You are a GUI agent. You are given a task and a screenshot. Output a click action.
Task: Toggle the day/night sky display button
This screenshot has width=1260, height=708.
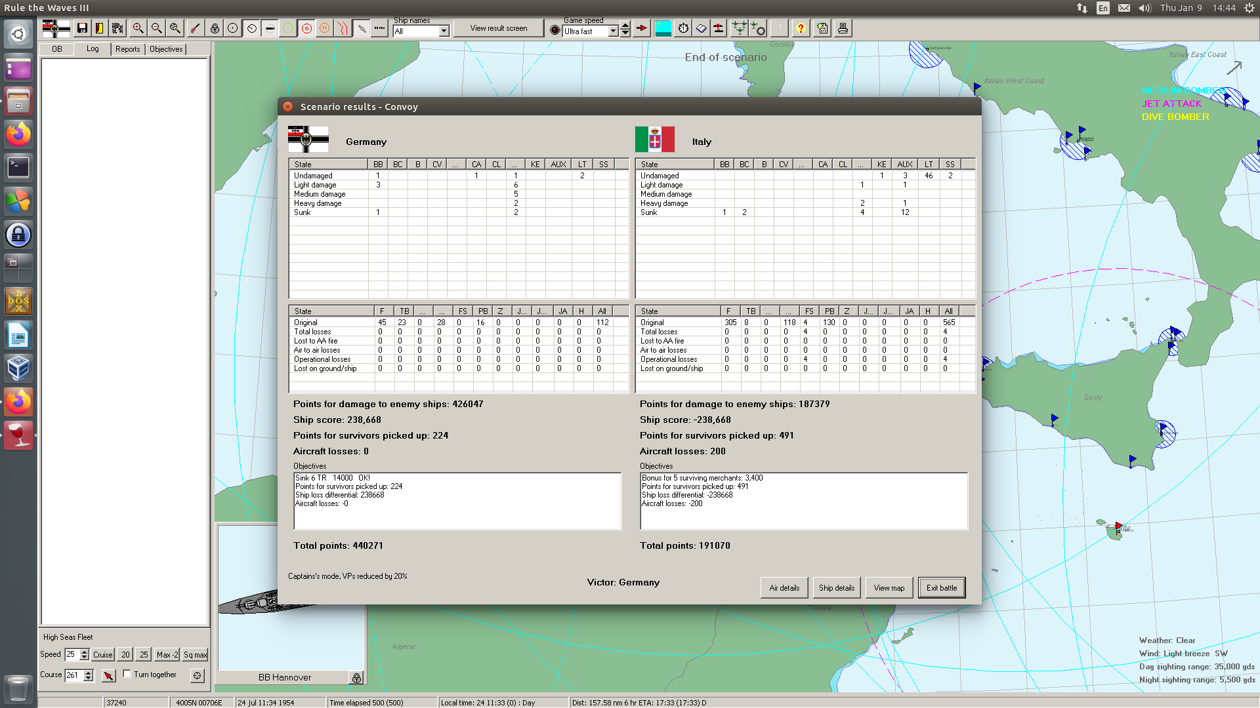[x=663, y=28]
